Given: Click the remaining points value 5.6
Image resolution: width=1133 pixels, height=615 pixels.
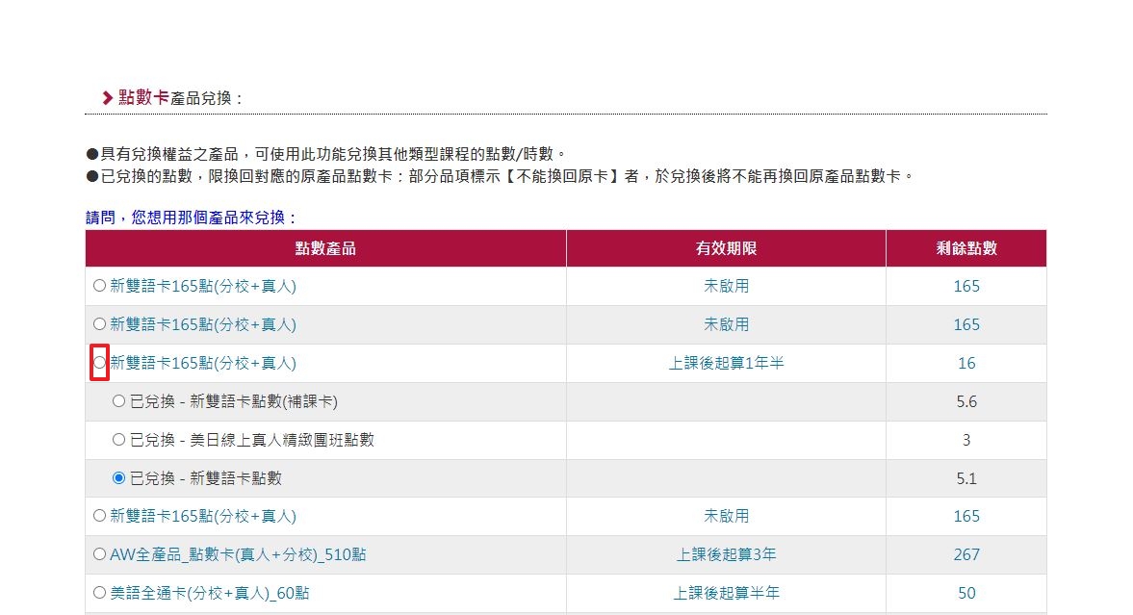Looking at the screenshot, I should pos(966,401).
